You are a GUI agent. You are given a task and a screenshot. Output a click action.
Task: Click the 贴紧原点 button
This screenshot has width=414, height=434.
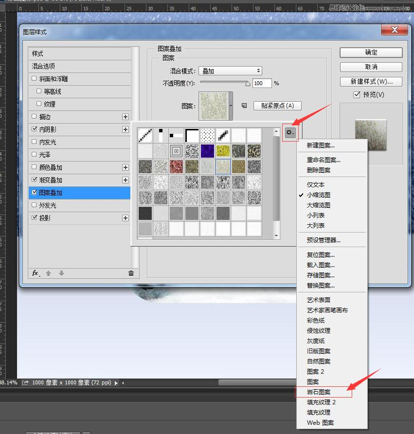[x=277, y=106]
